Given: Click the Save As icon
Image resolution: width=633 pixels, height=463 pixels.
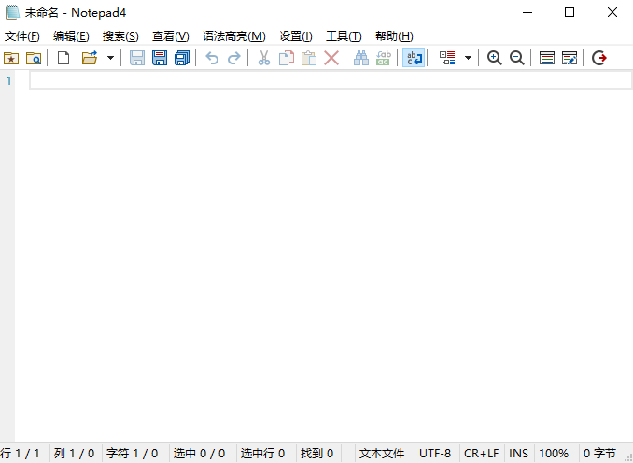Looking at the screenshot, I should (x=160, y=58).
